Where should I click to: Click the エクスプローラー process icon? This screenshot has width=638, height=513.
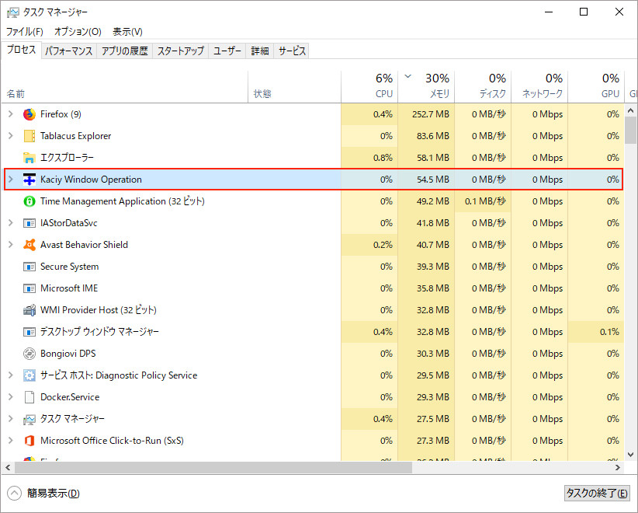tap(29, 158)
